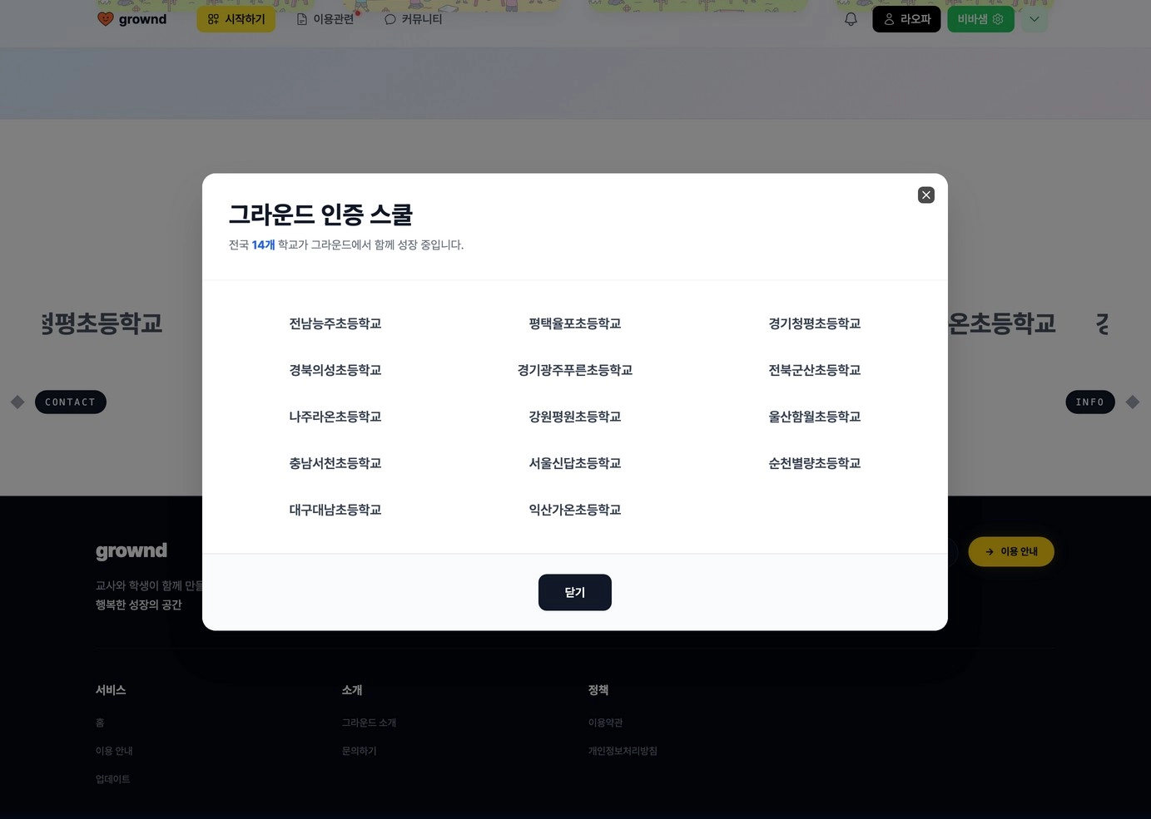Open the 이용관련 menu
The width and height of the screenshot is (1151, 819).
[326, 19]
